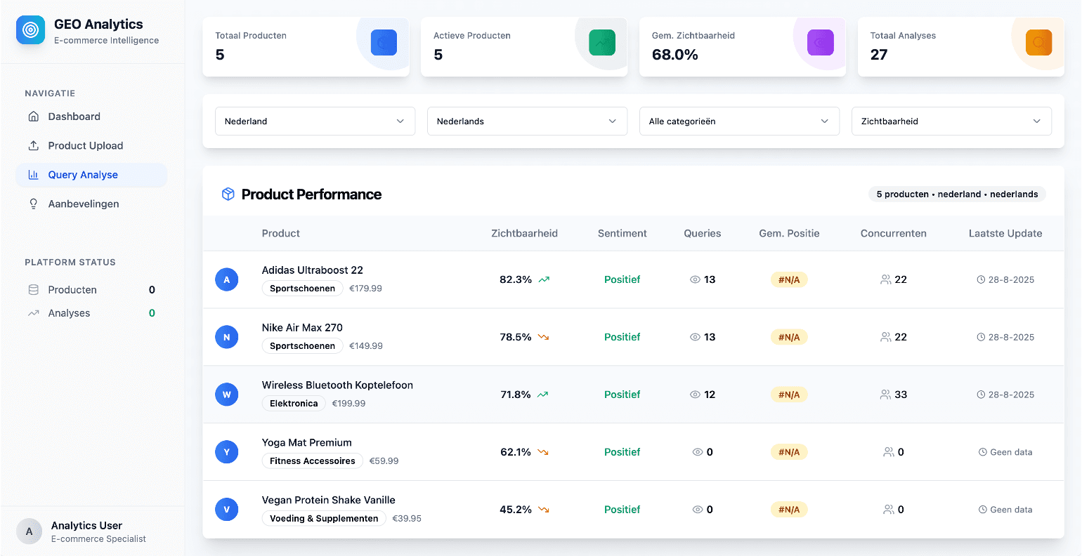
Task: Click the product name Vegan Protein Shake Vanille
Action: [328, 500]
